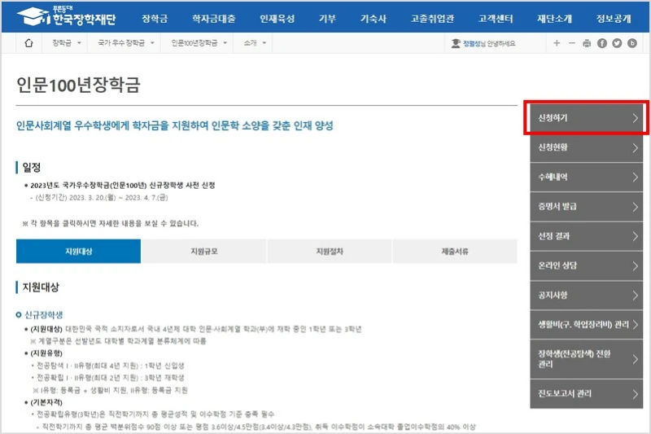Screen dimensions: 651x434
Task: Open 선정 결과 in the sidebar
Action: 586,236
